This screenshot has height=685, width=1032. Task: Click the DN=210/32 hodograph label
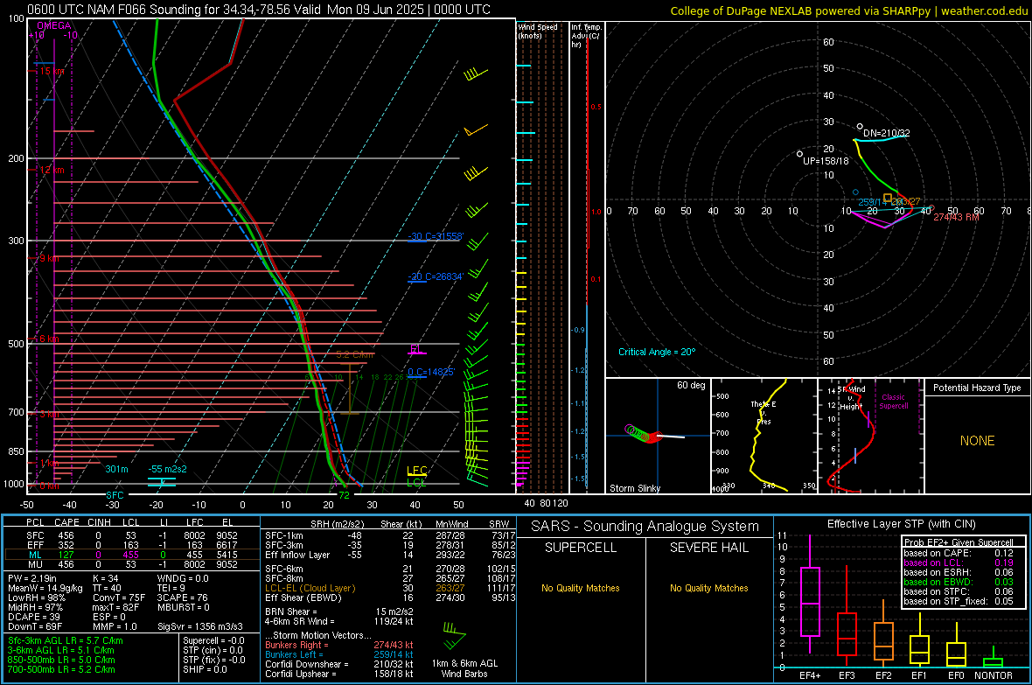[x=887, y=133]
